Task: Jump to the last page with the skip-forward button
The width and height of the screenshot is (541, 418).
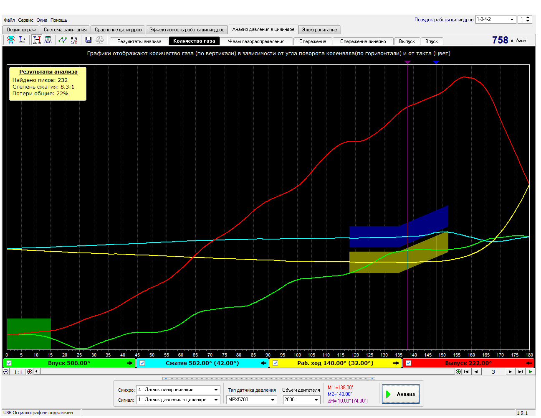Action: (x=520, y=372)
